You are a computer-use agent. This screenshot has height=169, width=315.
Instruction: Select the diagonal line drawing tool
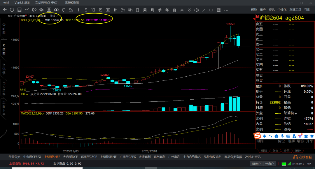coord(204,10)
